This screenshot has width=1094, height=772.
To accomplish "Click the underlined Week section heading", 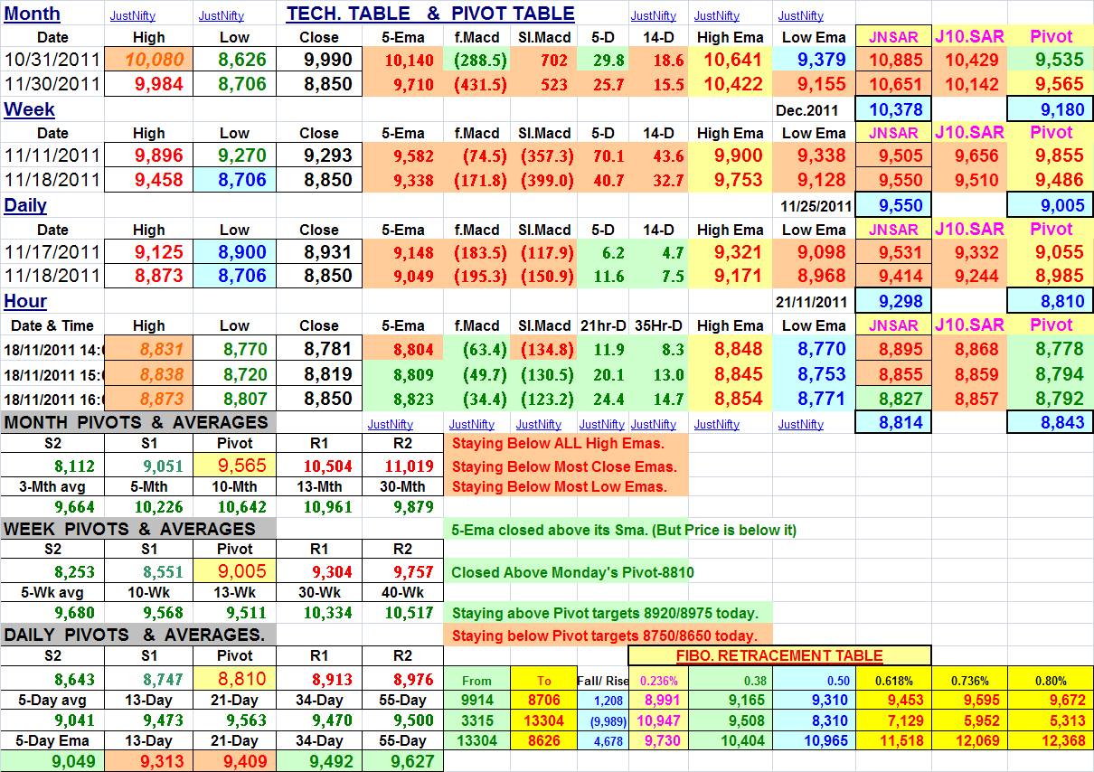I will tap(29, 109).
